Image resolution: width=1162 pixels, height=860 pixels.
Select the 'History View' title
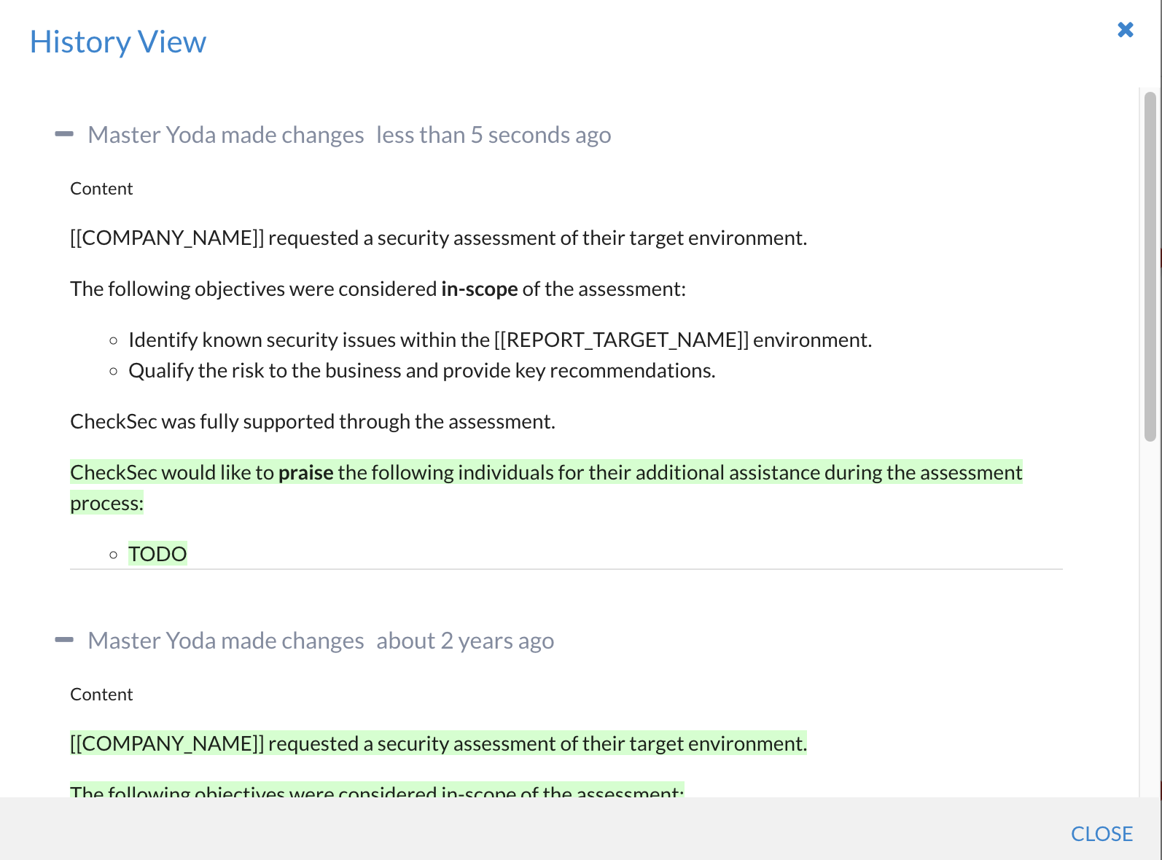pyautogui.click(x=117, y=42)
